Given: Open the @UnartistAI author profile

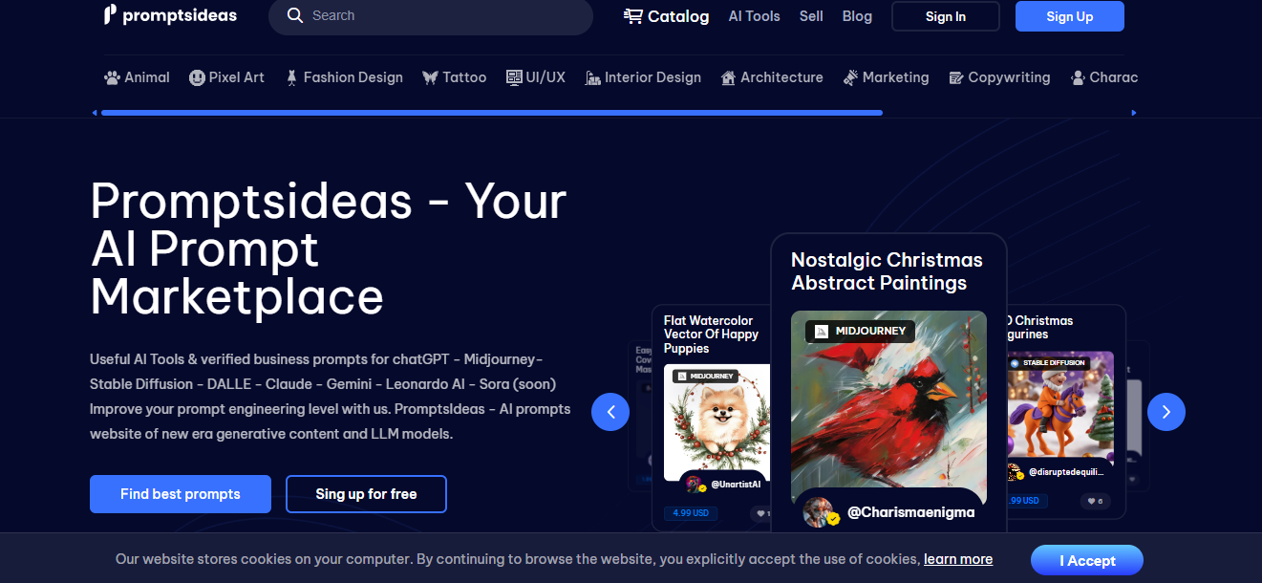Looking at the screenshot, I should [736, 485].
